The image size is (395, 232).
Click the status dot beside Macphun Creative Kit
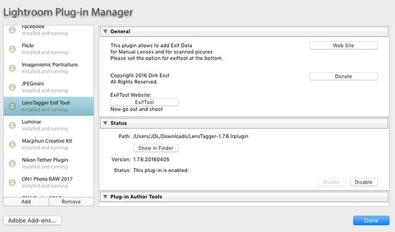point(12,144)
